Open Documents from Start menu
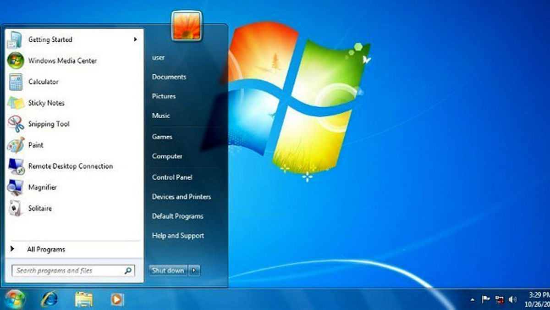The height and width of the screenshot is (310, 550). point(169,77)
